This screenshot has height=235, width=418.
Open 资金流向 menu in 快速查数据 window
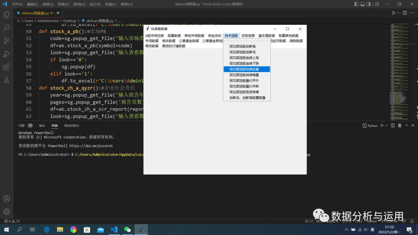pyautogui.click(x=214, y=36)
